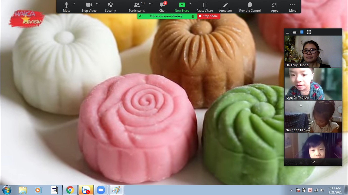The width and height of the screenshot is (348, 195).
Task: Open Zoom Apps
Action: tap(274, 7)
